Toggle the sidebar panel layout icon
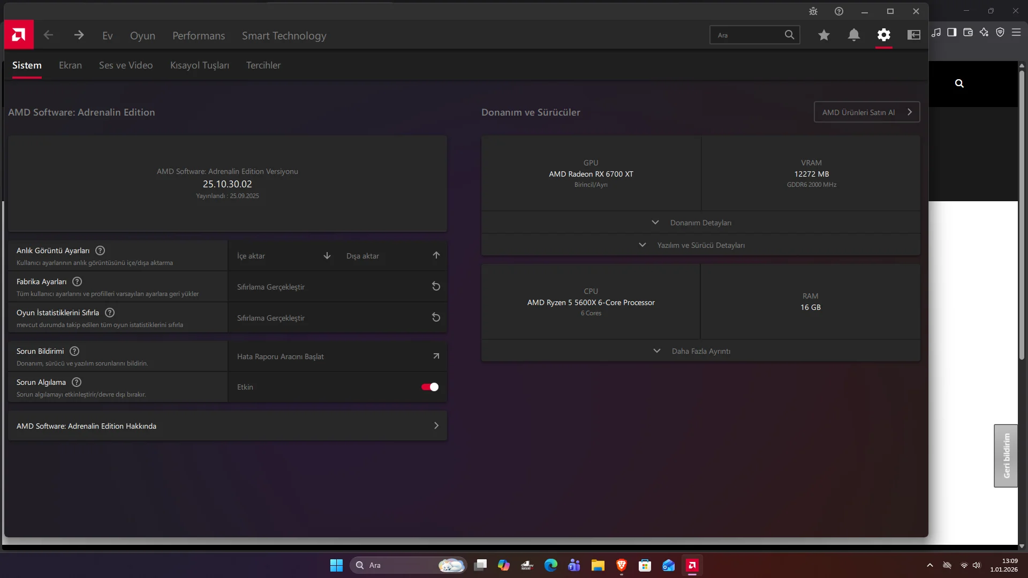This screenshot has width=1028, height=578. pos(913,35)
